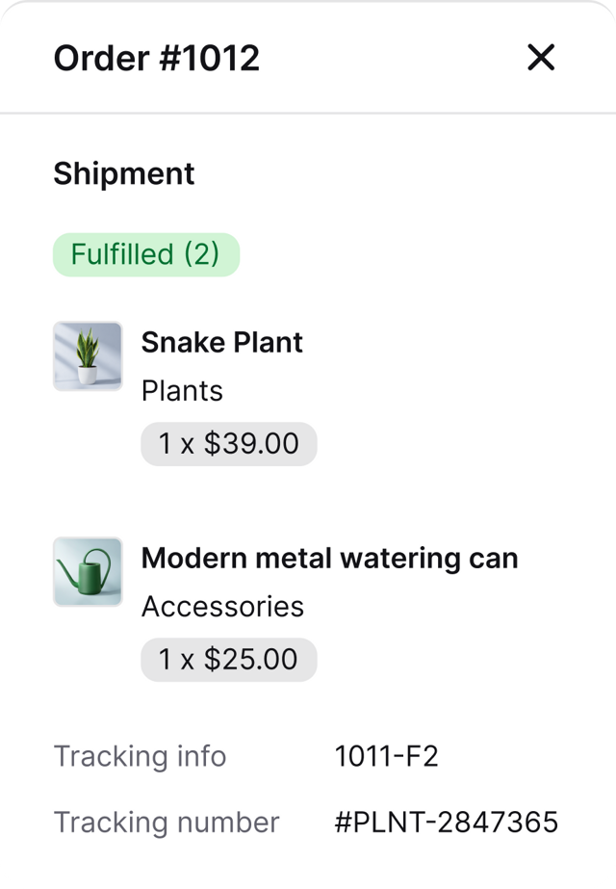Screen dimensions: 616x889
Task: Close the Order #1012 panel
Action: (x=541, y=58)
